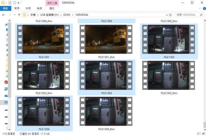This screenshot has width=206, height=136.
Task: Click the navigation pane scrollbar up arrow
Action: pyautogui.click(x=9, y=21)
